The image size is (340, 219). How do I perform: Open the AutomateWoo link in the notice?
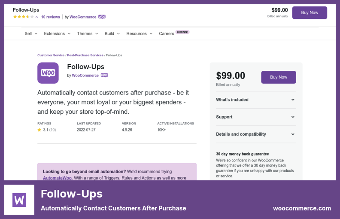57,177
